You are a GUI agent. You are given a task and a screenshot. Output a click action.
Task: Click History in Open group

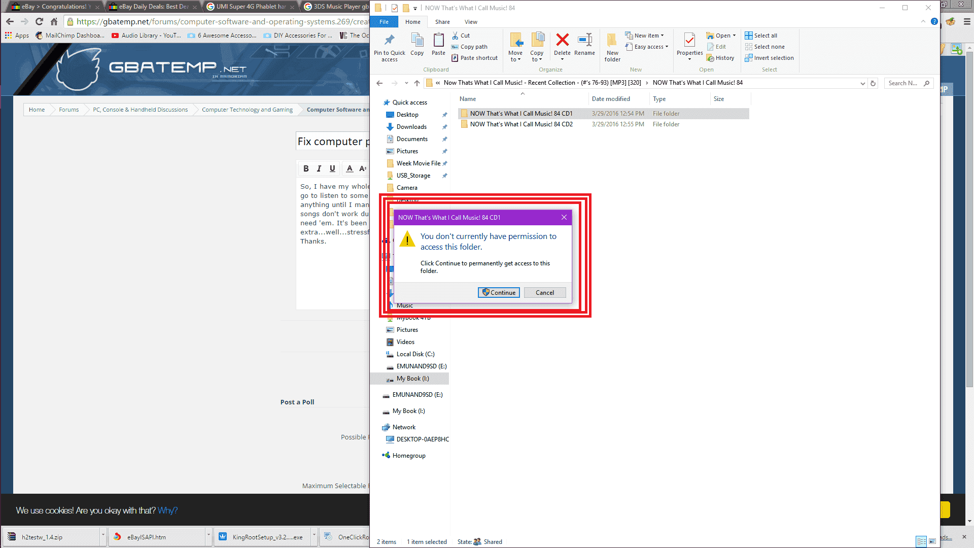[720, 58]
